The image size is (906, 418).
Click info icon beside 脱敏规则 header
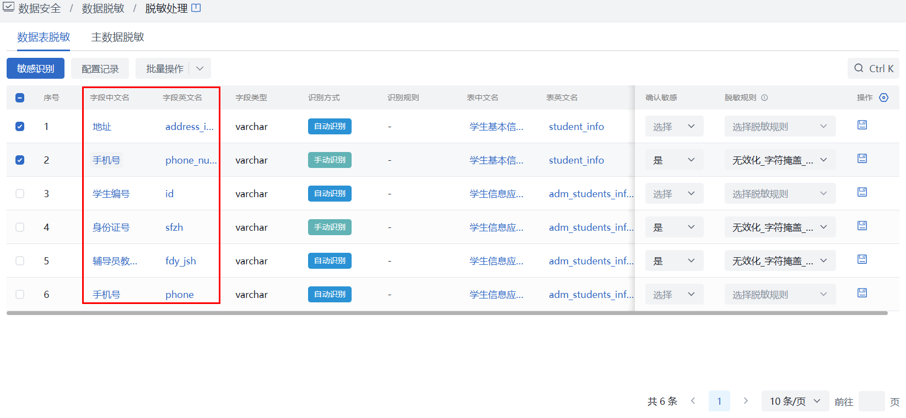(x=764, y=97)
